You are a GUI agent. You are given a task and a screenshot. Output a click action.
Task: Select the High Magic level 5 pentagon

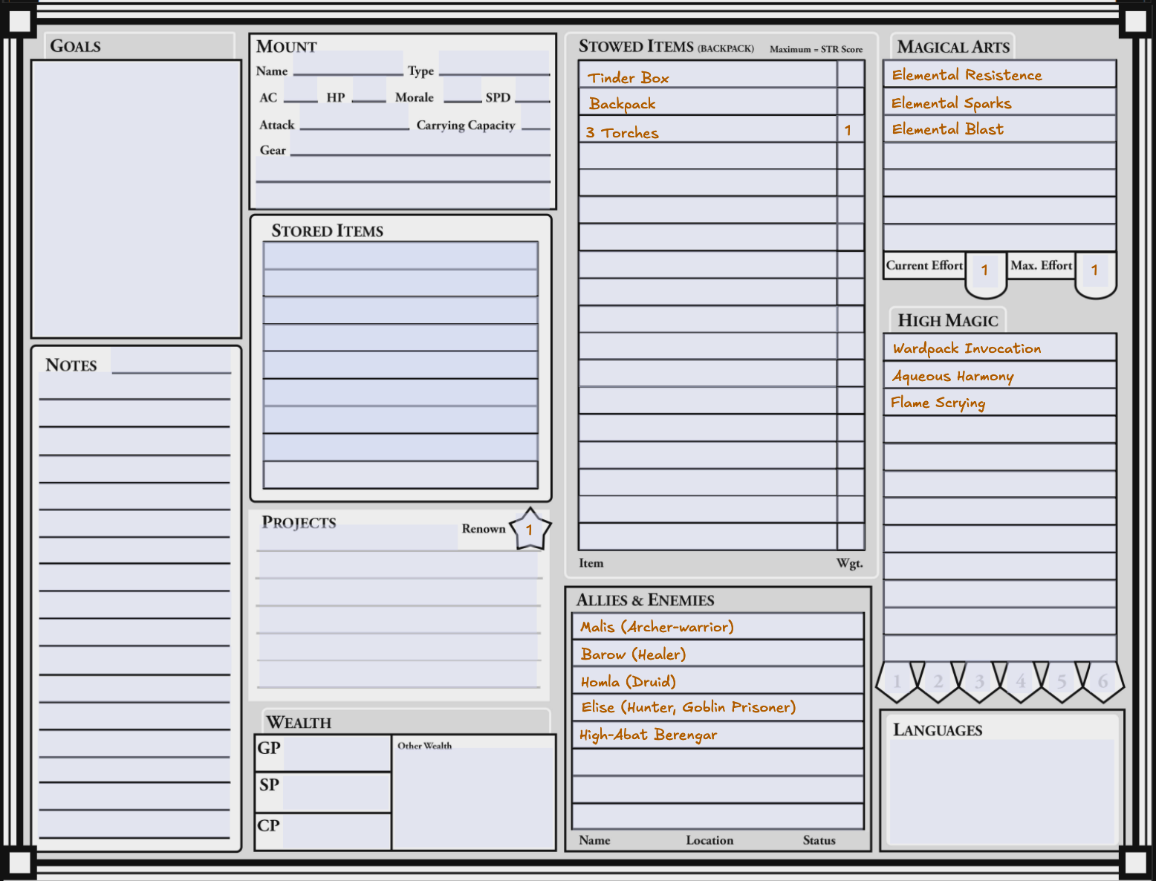click(1062, 682)
